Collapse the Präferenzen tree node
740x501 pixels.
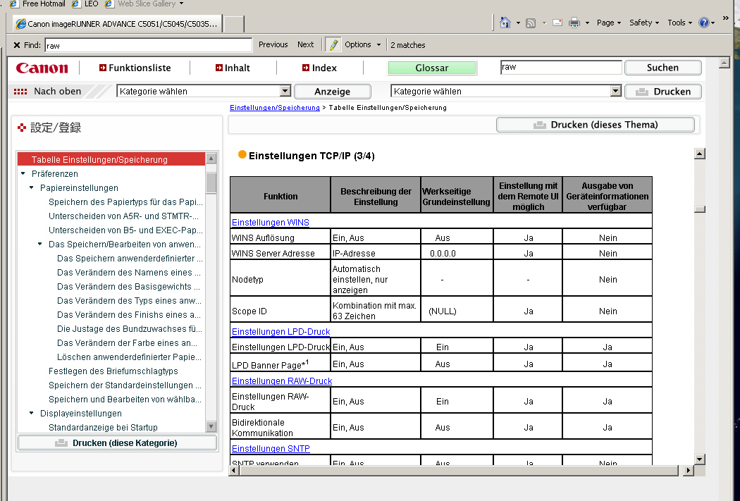23,173
